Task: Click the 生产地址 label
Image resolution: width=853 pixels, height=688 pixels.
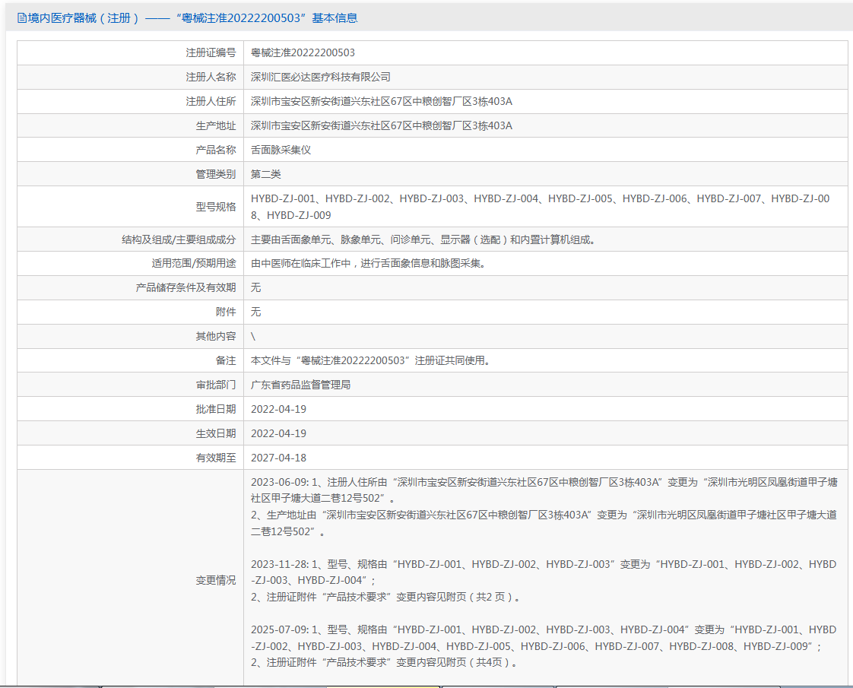Action: point(215,125)
